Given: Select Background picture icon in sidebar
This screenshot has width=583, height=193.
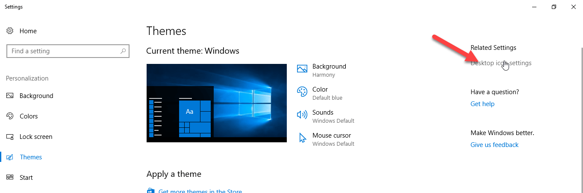Looking at the screenshot, I should tap(10, 96).
